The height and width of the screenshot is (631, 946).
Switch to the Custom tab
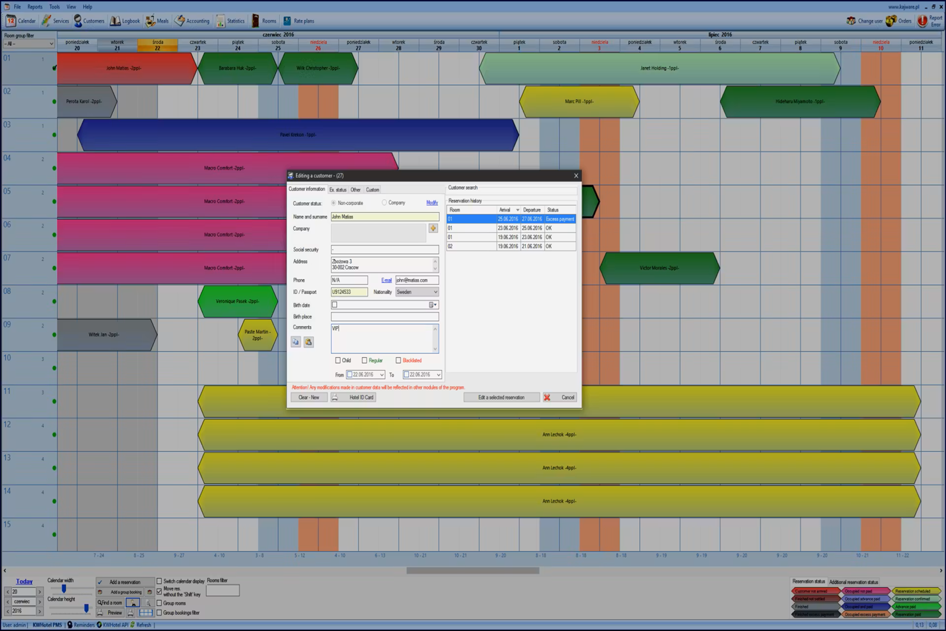tap(373, 190)
